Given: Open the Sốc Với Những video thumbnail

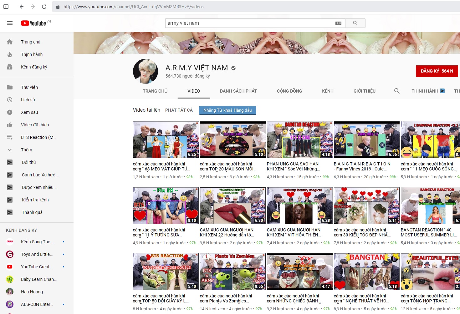Looking at the screenshot, I should pyautogui.click(x=300, y=140).
